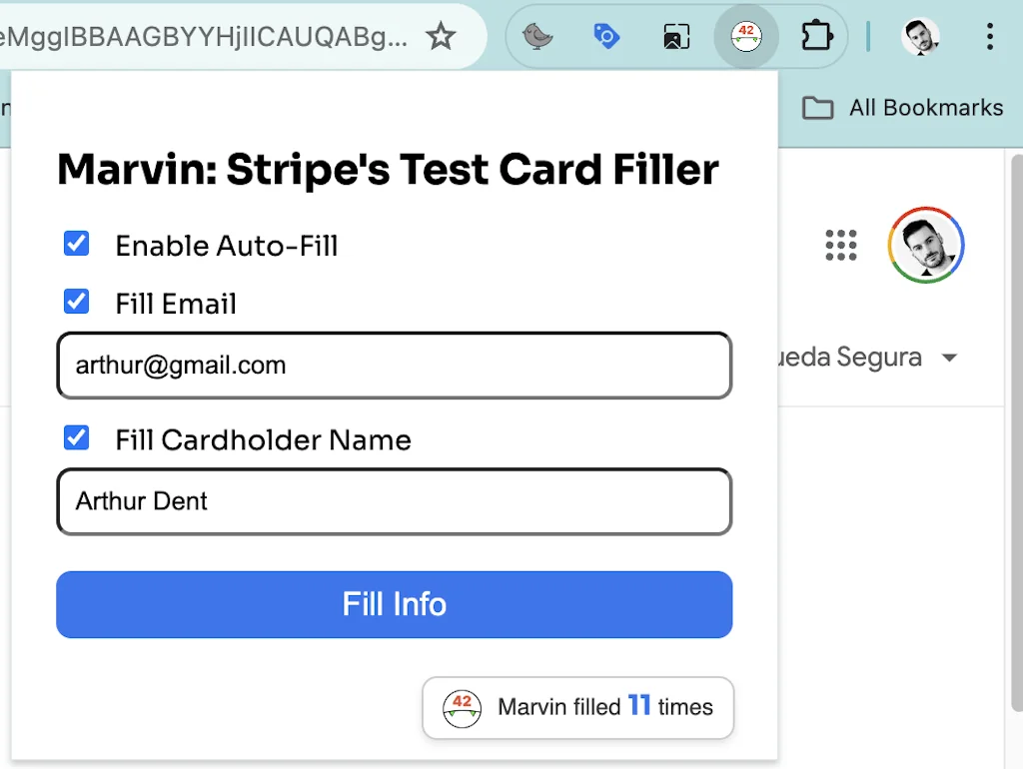Click the email input field
1023x769 pixels.
(395, 366)
